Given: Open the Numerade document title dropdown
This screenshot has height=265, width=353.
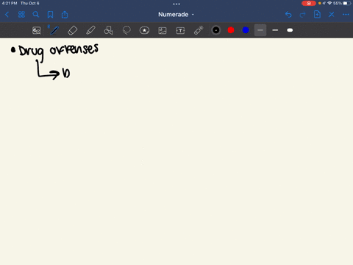Looking at the screenshot, I should coord(176,15).
